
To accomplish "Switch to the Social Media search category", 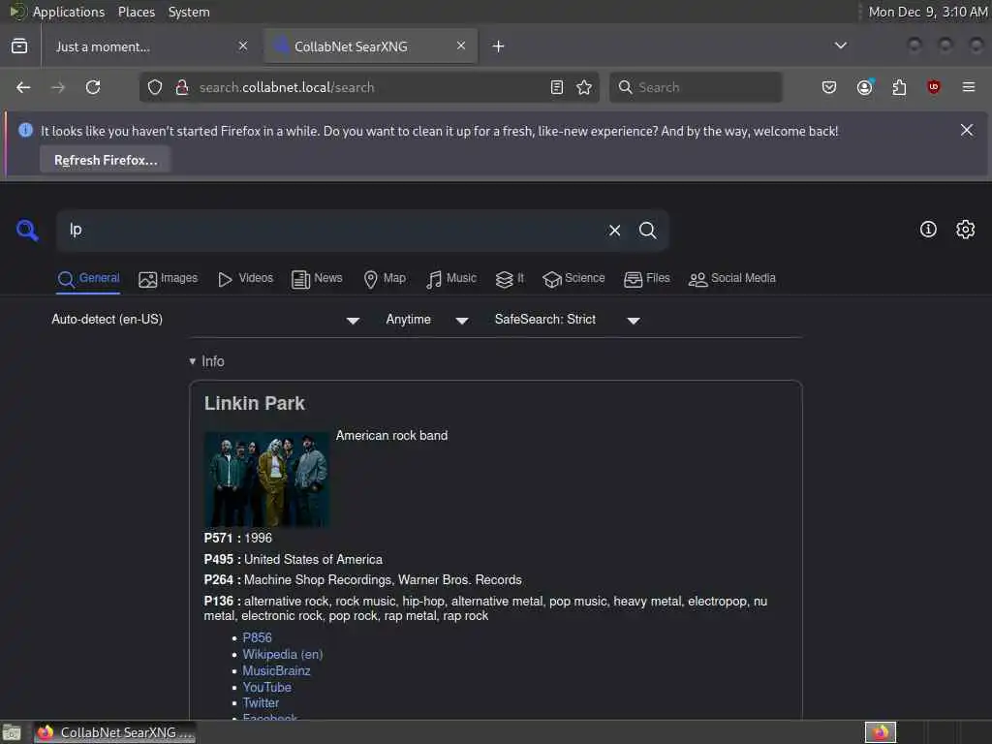I will pos(732,279).
